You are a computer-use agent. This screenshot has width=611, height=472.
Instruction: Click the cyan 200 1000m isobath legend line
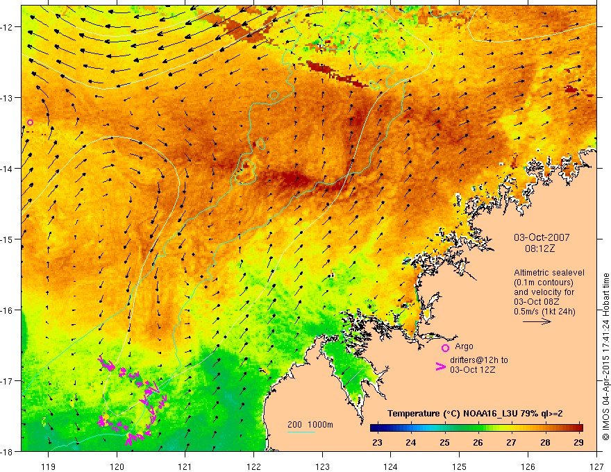[301, 432]
